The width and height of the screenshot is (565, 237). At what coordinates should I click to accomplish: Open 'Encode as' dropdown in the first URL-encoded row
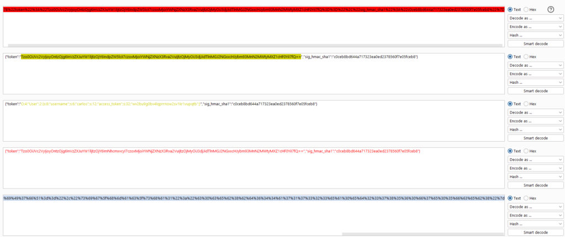pos(535,26)
